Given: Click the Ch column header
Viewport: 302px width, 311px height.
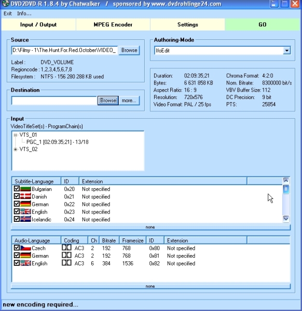Looking at the screenshot, I should [x=94, y=241].
